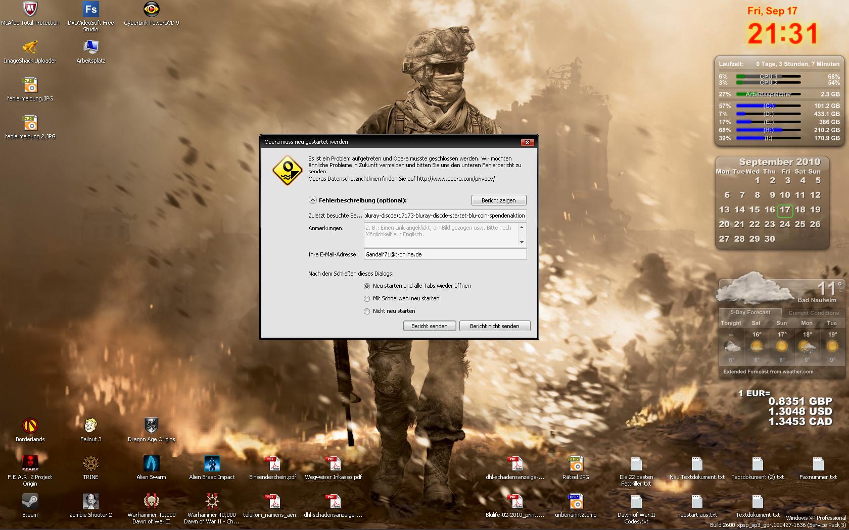849x530 pixels.
Task: Select day 17 in September calendar
Action: coord(785,209)
